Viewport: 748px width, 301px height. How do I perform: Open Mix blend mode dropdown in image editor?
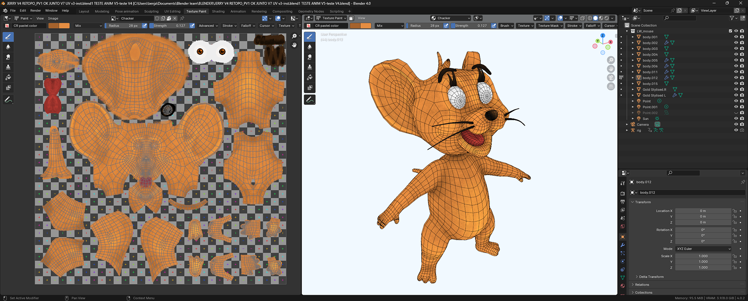(88, 26)
